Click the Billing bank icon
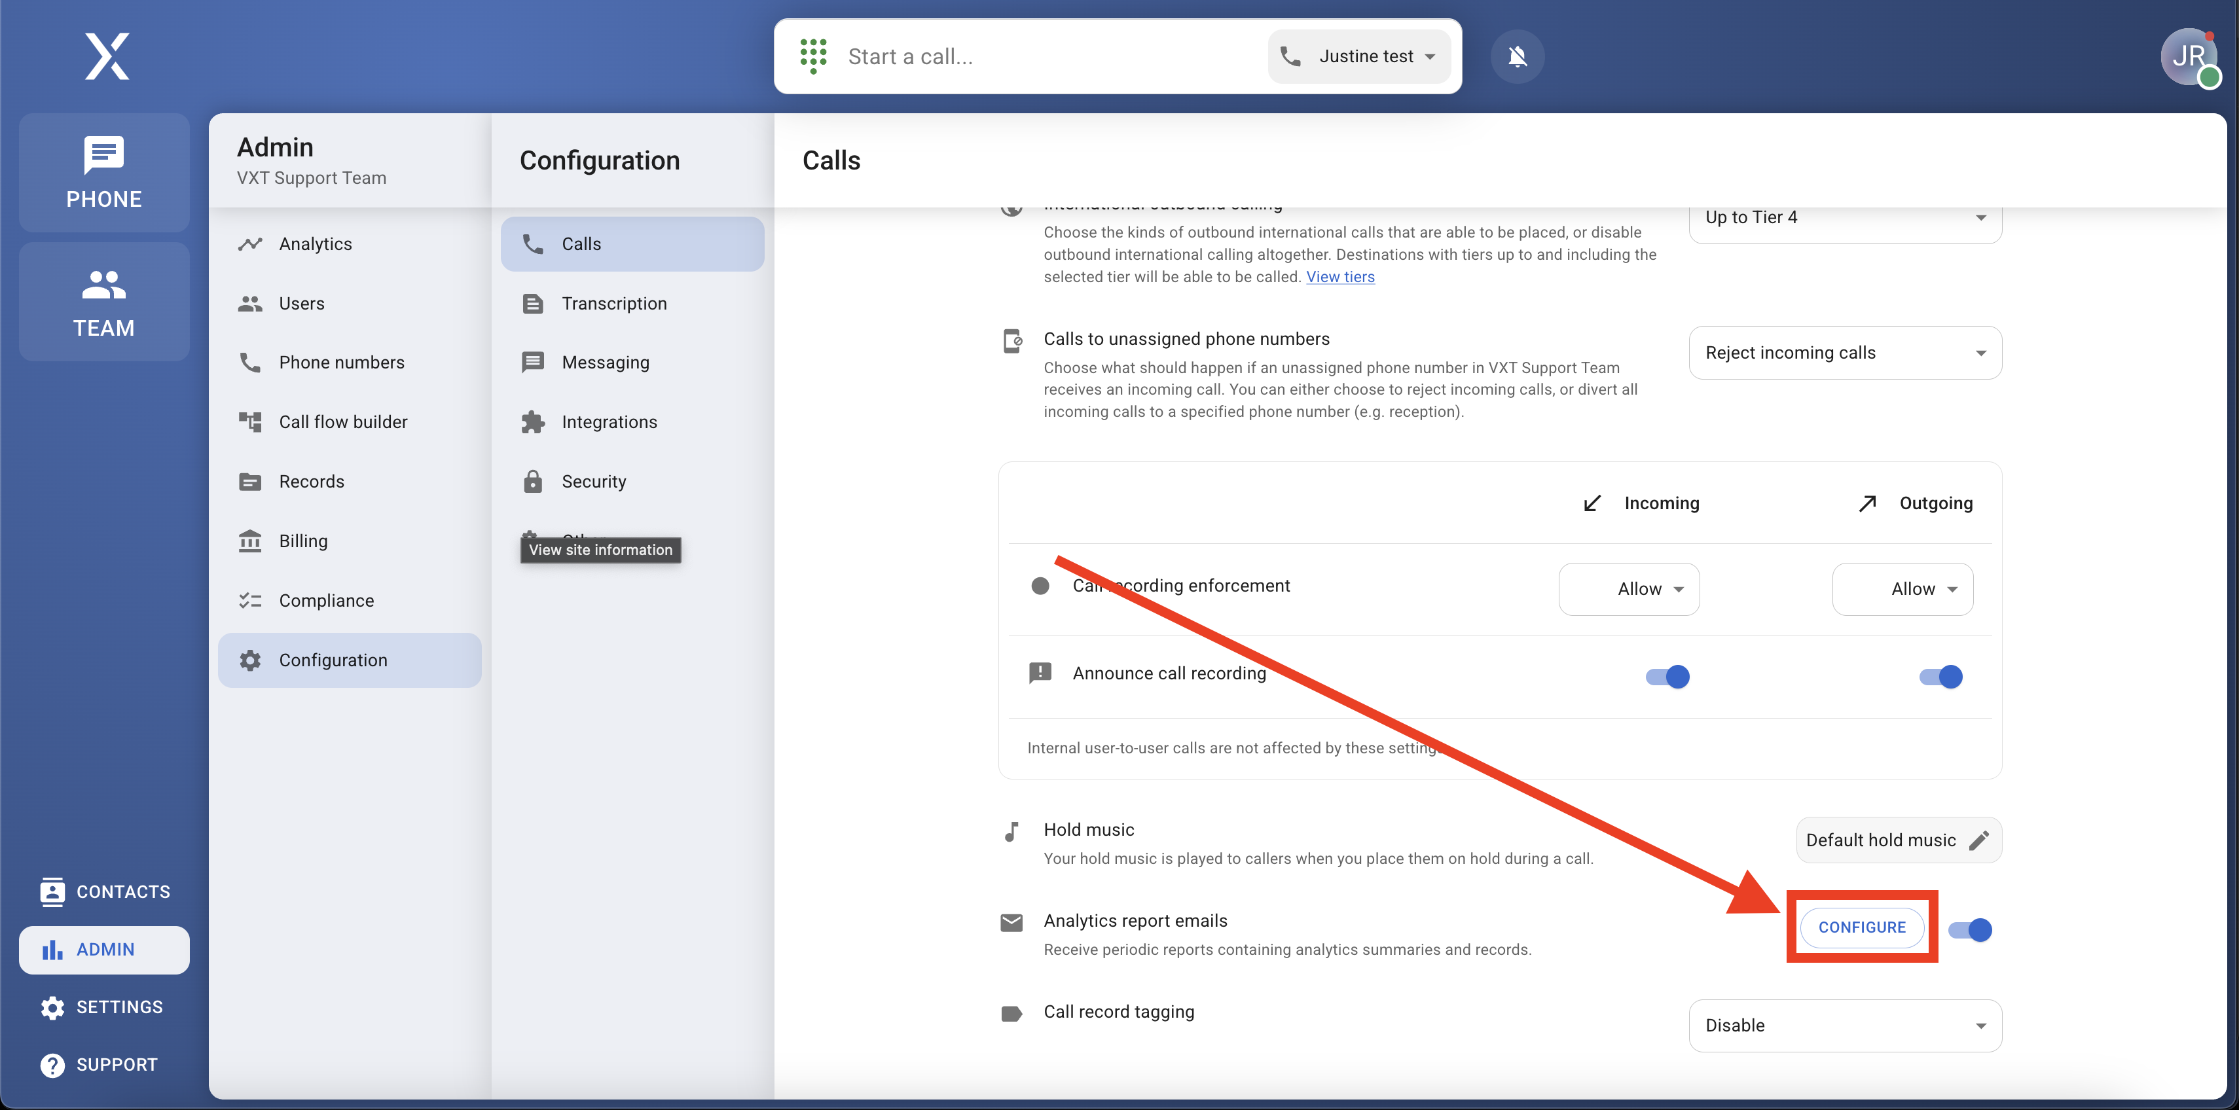 tap(249, 541)
